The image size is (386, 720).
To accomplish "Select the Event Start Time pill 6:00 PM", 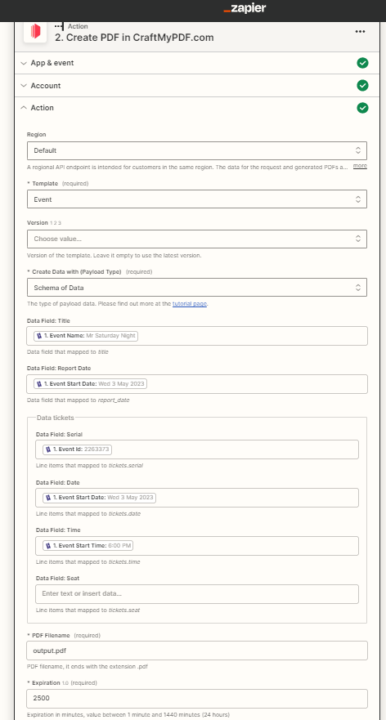I will 88,546.
